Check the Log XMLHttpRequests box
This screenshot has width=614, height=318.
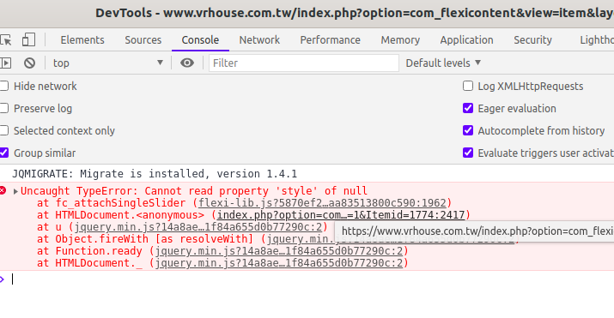(x=468, y=86)
